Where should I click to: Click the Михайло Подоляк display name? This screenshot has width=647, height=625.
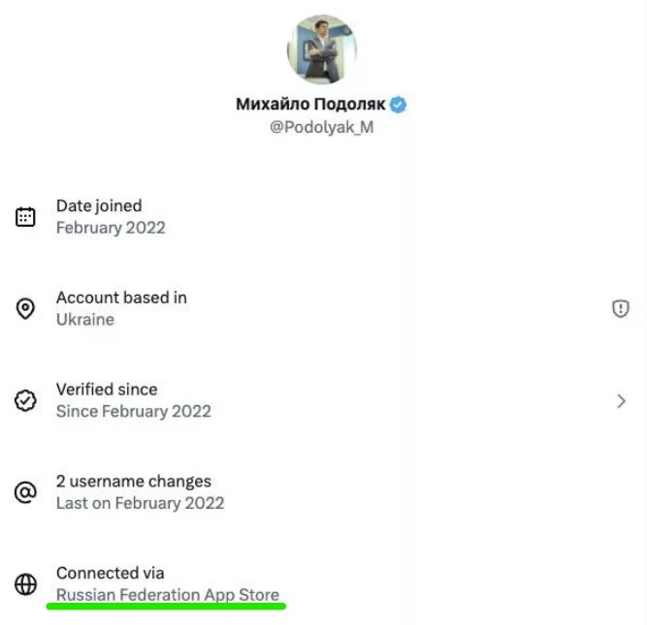(x=309, y=105)
